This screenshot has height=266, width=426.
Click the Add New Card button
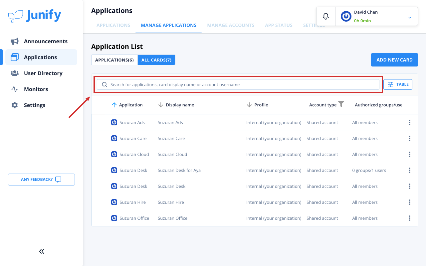click(x=394, y=60)
